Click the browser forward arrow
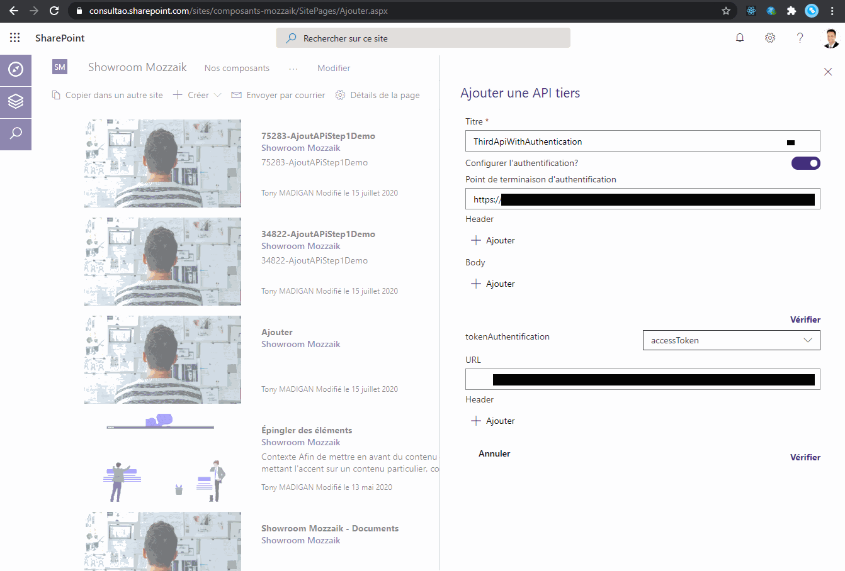 34,11
